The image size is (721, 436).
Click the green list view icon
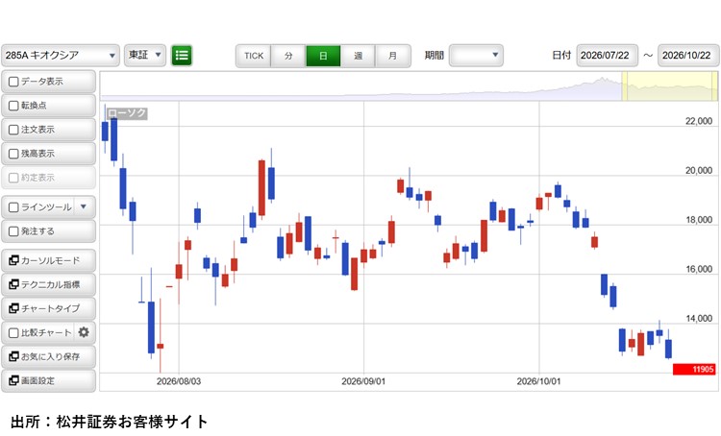pos(182,56)
